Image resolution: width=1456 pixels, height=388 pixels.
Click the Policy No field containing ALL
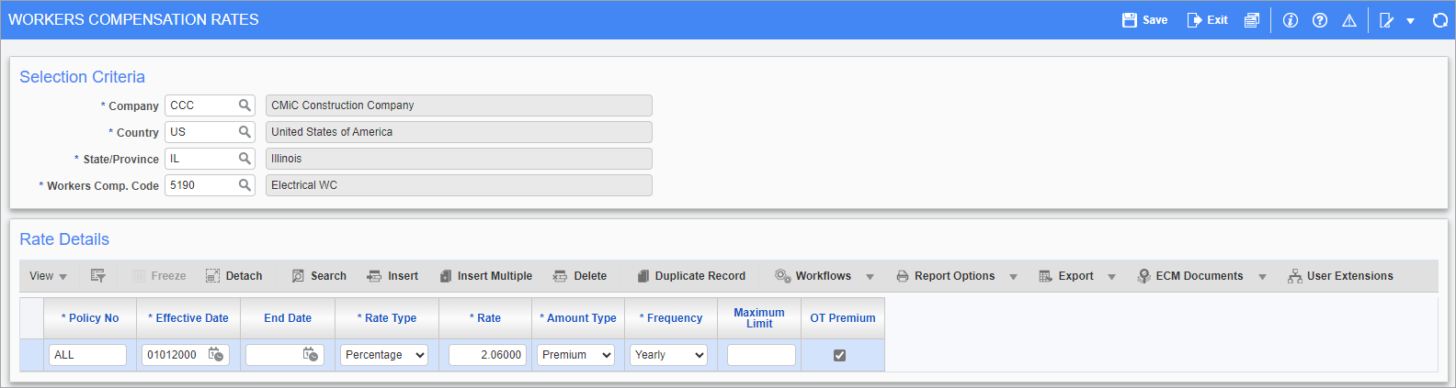[x=87, y=355]
